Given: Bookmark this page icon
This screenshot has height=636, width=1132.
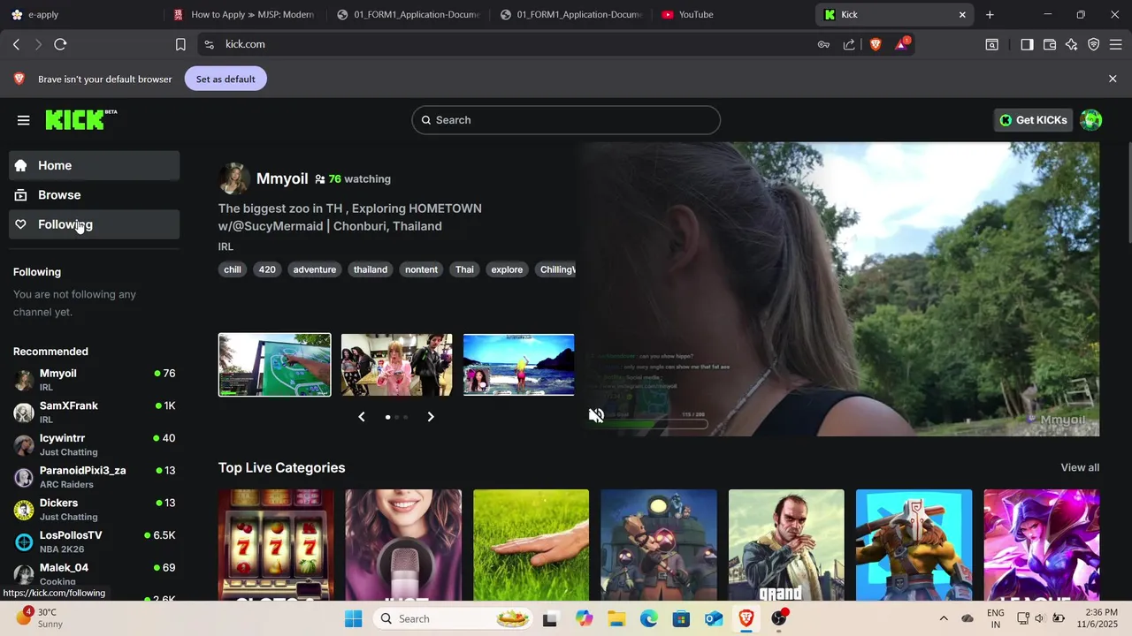Looking at the screenshot, I should (180, 44).
